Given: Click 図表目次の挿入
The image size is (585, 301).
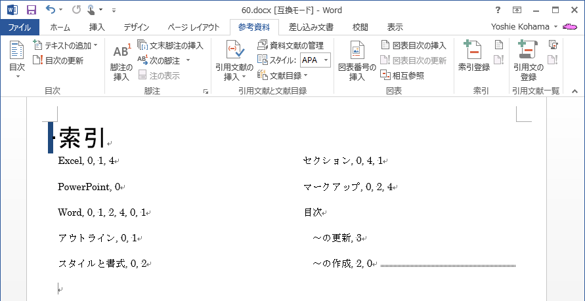Looking at the screenshot, I should [x=414, y=45].
